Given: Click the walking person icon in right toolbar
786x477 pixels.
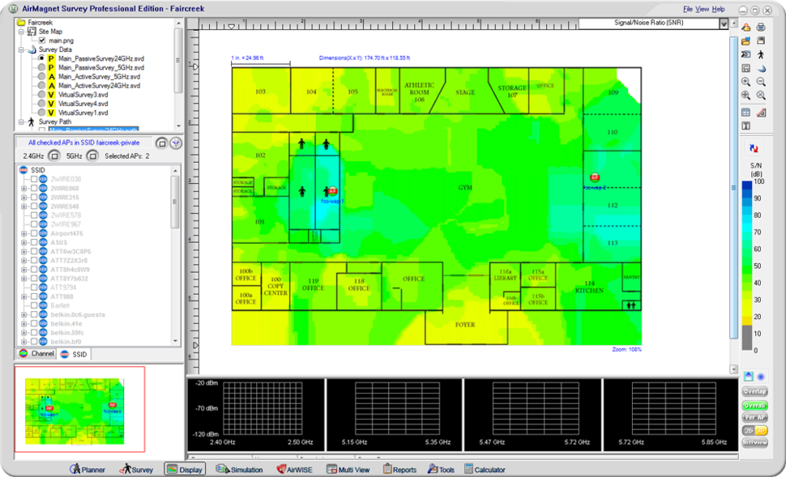Looking at the screenshot, I should click(x=761, y=54).
